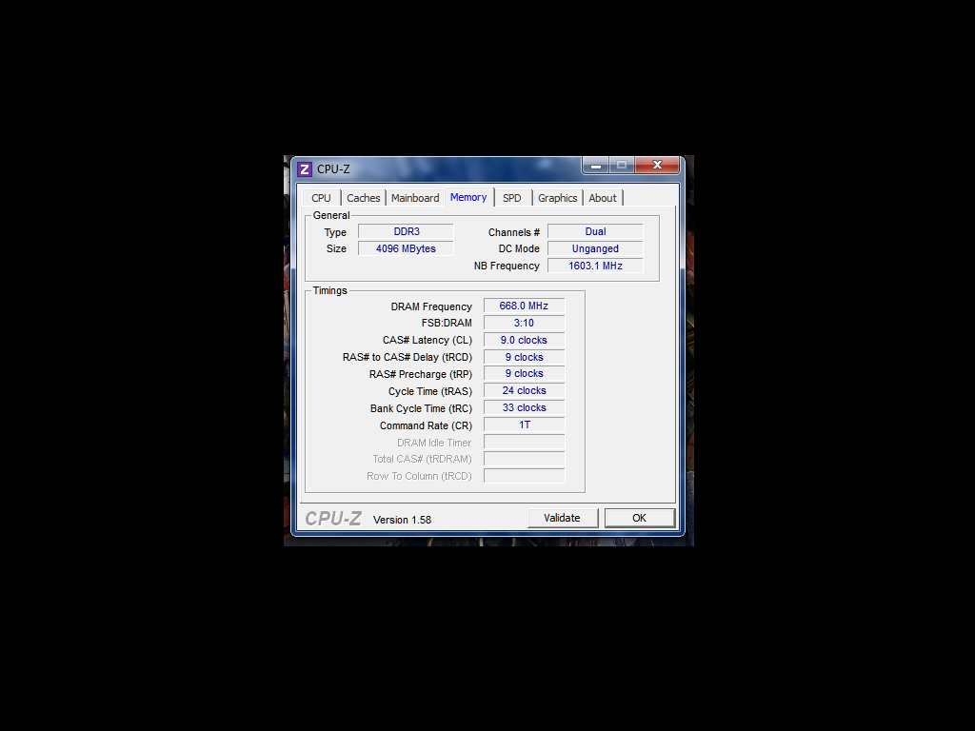975x731 pixels.
Task: Click the memory Type field showing DDR3
Action: click(406, 231)
